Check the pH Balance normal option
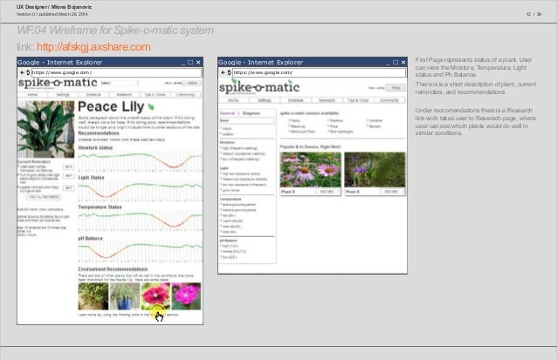The width and height of the screenshot is (557, 360). (x=221, y=251)
